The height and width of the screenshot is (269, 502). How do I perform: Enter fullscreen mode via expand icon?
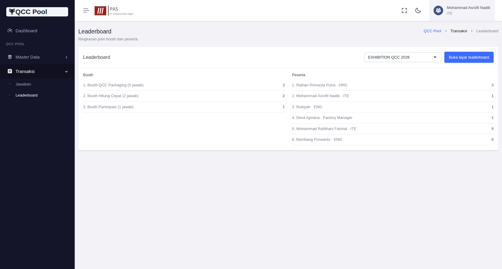tap(404, 10)
